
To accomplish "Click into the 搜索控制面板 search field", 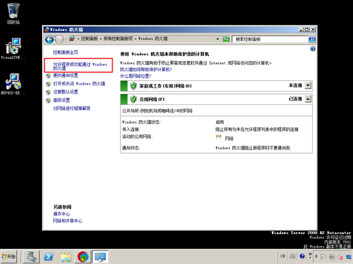I will [x=270, y=39].
